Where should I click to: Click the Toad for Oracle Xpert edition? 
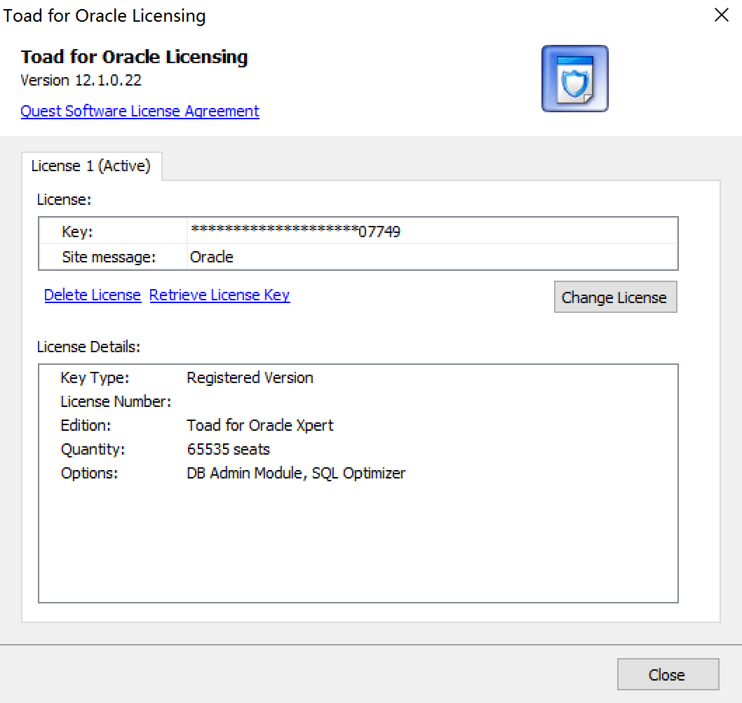(259, 425)
